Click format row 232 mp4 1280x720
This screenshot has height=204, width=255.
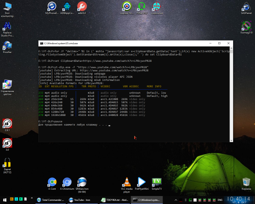(92, 112)
